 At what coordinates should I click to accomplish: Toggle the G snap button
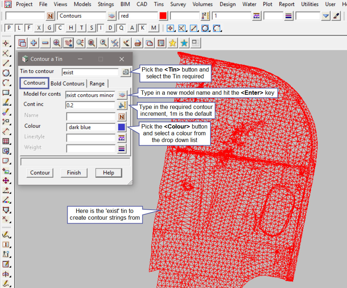tap(49, 28)
